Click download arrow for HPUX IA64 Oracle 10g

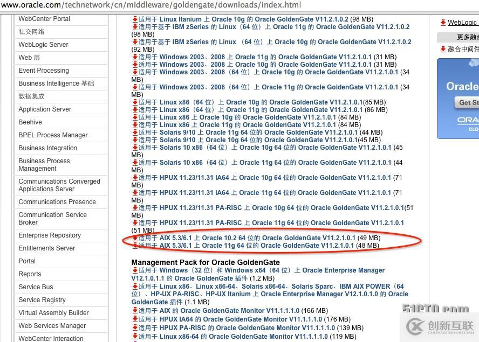point(135,178)
